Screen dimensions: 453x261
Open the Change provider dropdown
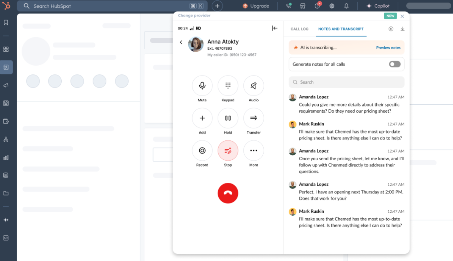pos(194,16)
